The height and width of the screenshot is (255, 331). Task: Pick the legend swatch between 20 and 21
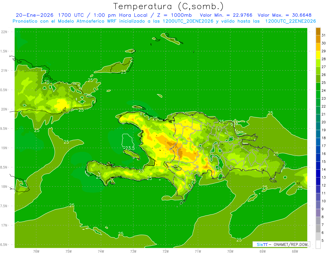point(318,118)
